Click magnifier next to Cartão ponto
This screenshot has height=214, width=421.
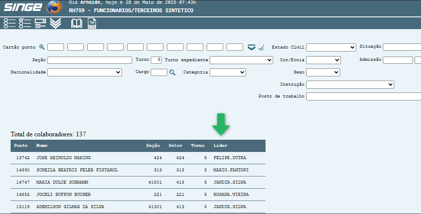pos(42,47)
